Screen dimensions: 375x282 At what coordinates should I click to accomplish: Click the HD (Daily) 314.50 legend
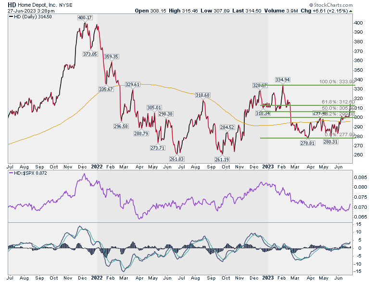[30, 17]
